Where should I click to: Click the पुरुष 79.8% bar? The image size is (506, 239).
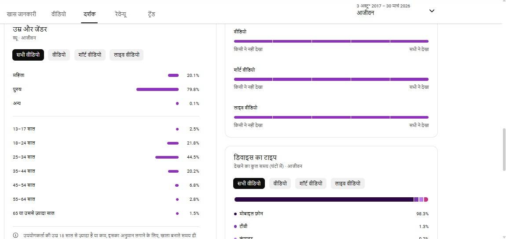[x=158, y=90]
